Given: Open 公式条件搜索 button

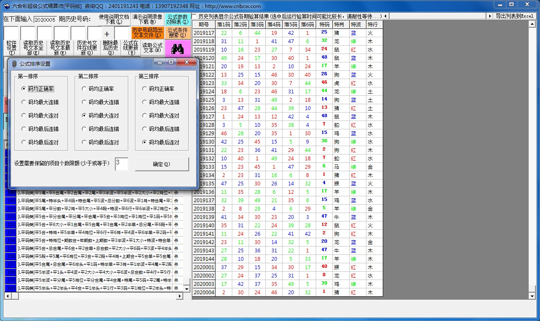Looking at the screenshot, I should point(177,33).
